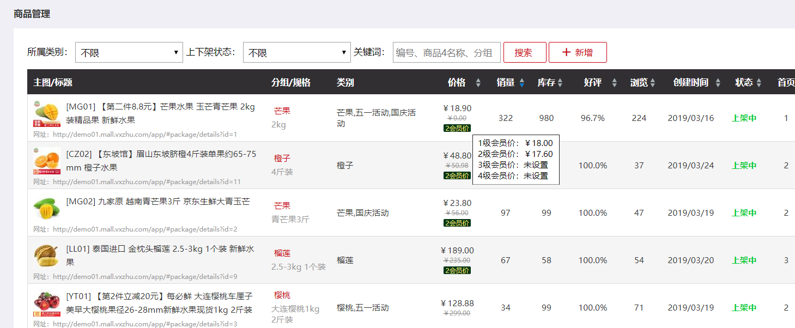This screenshot has width=795, height=328.
Task: Click the 2会员价 badge in CZ02 row
Action: click(x=457, y=175)
